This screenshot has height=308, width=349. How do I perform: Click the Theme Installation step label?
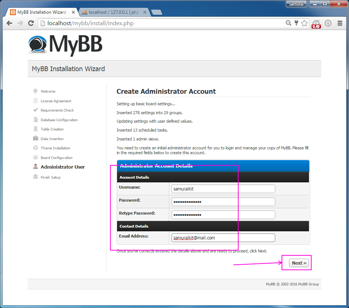click(56, 148)
